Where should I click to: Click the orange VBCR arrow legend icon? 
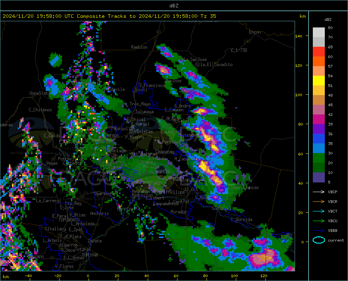coord(319,202)
